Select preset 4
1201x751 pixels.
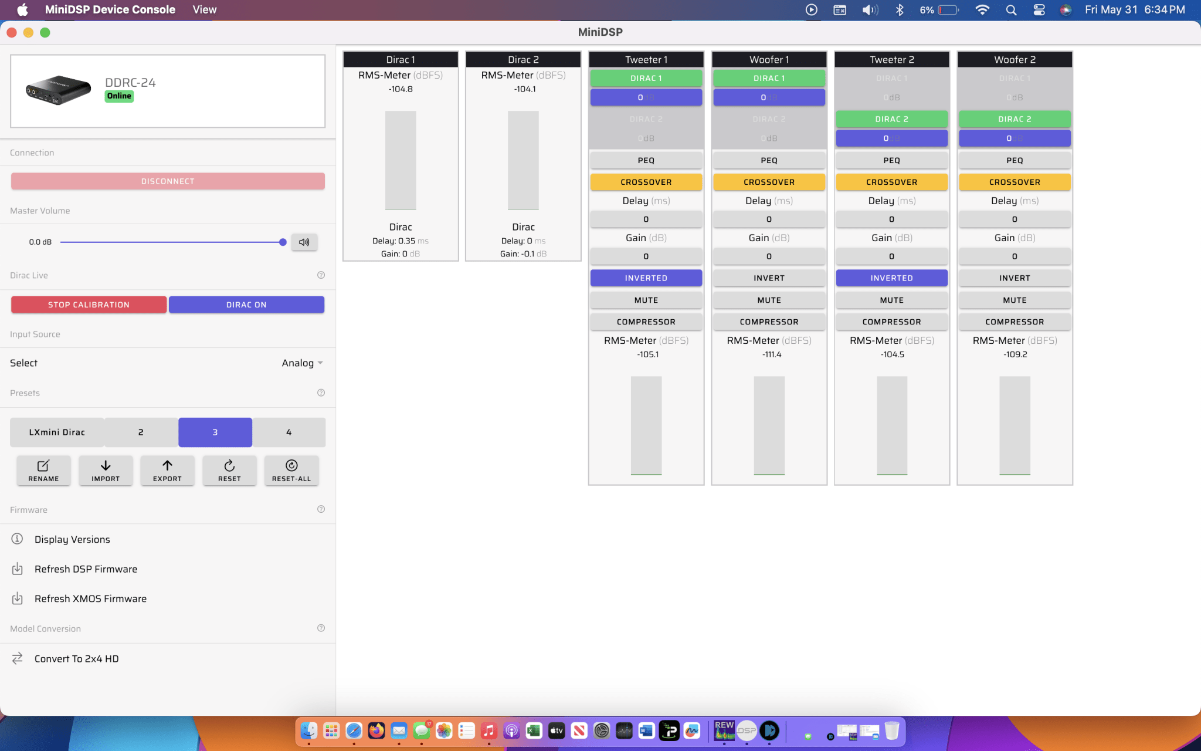pos(289,432)
